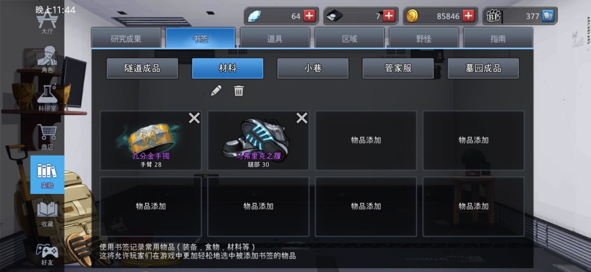Open the 角色 character sidebar icon
Screen dimensions: 591x272
(47, 60)
